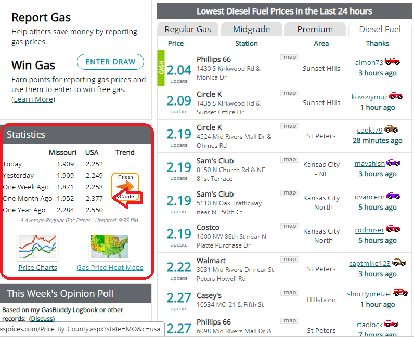
Task: Switch to the Premium tab
Action: (315, 29)
